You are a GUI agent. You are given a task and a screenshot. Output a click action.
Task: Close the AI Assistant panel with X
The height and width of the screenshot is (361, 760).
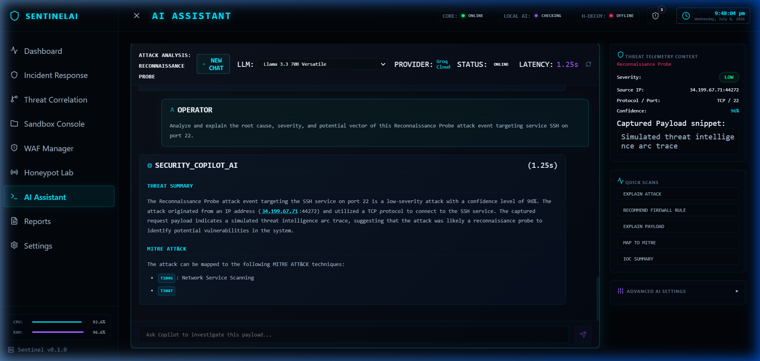coord(137,15)
